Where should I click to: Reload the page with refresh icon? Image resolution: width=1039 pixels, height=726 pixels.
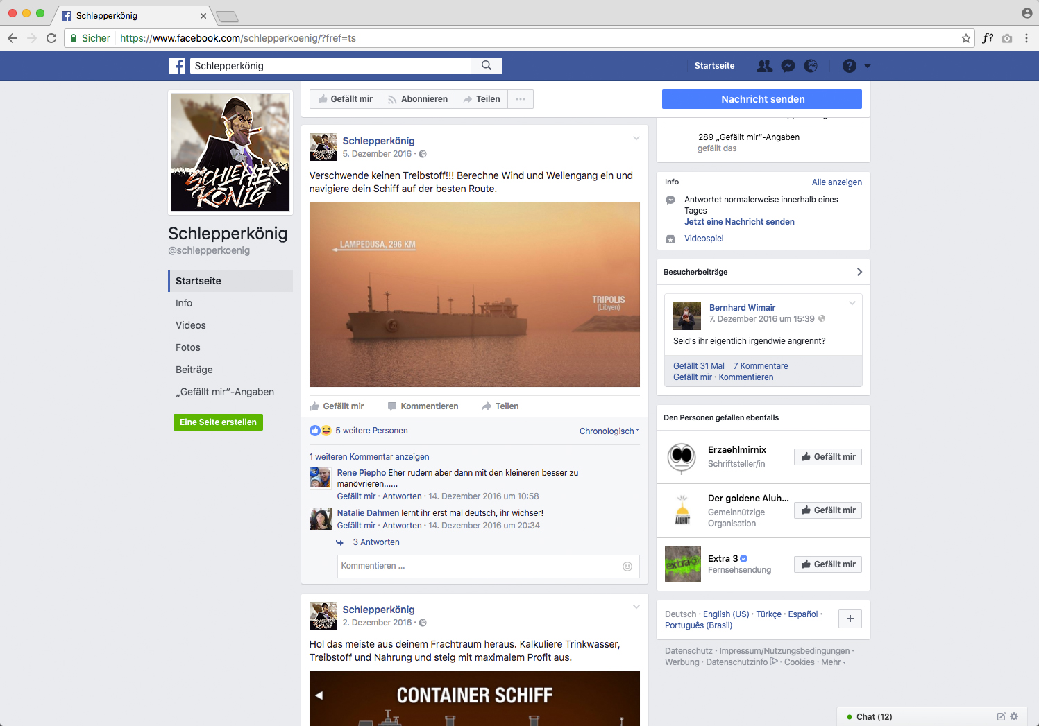pyautogui.click(x=51, y=38)
